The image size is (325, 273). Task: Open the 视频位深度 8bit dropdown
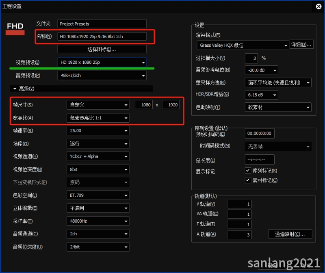pyautogui.click(x=98, y=169)
